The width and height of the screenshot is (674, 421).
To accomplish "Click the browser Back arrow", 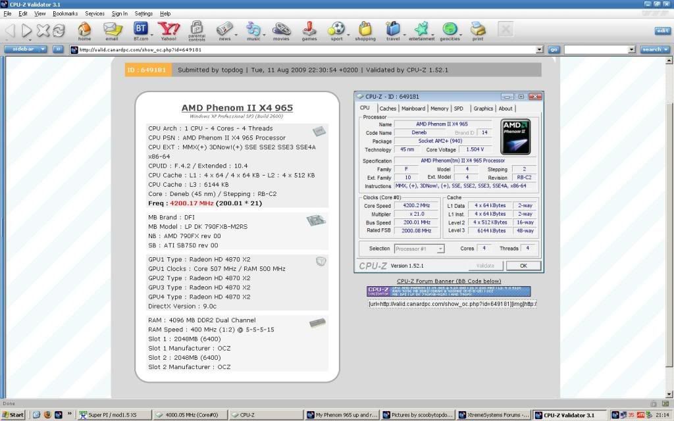I will point(11,30).
